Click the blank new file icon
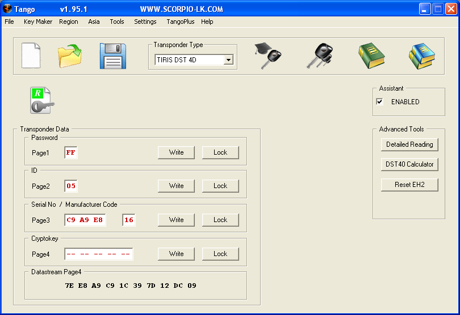The width and height of the screenshot is (460, 315). coord(31,56)
